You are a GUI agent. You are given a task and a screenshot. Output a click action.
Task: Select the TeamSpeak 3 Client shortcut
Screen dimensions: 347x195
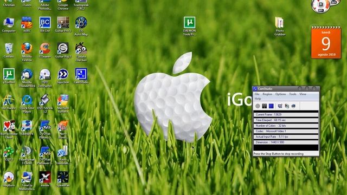[27, 155]
